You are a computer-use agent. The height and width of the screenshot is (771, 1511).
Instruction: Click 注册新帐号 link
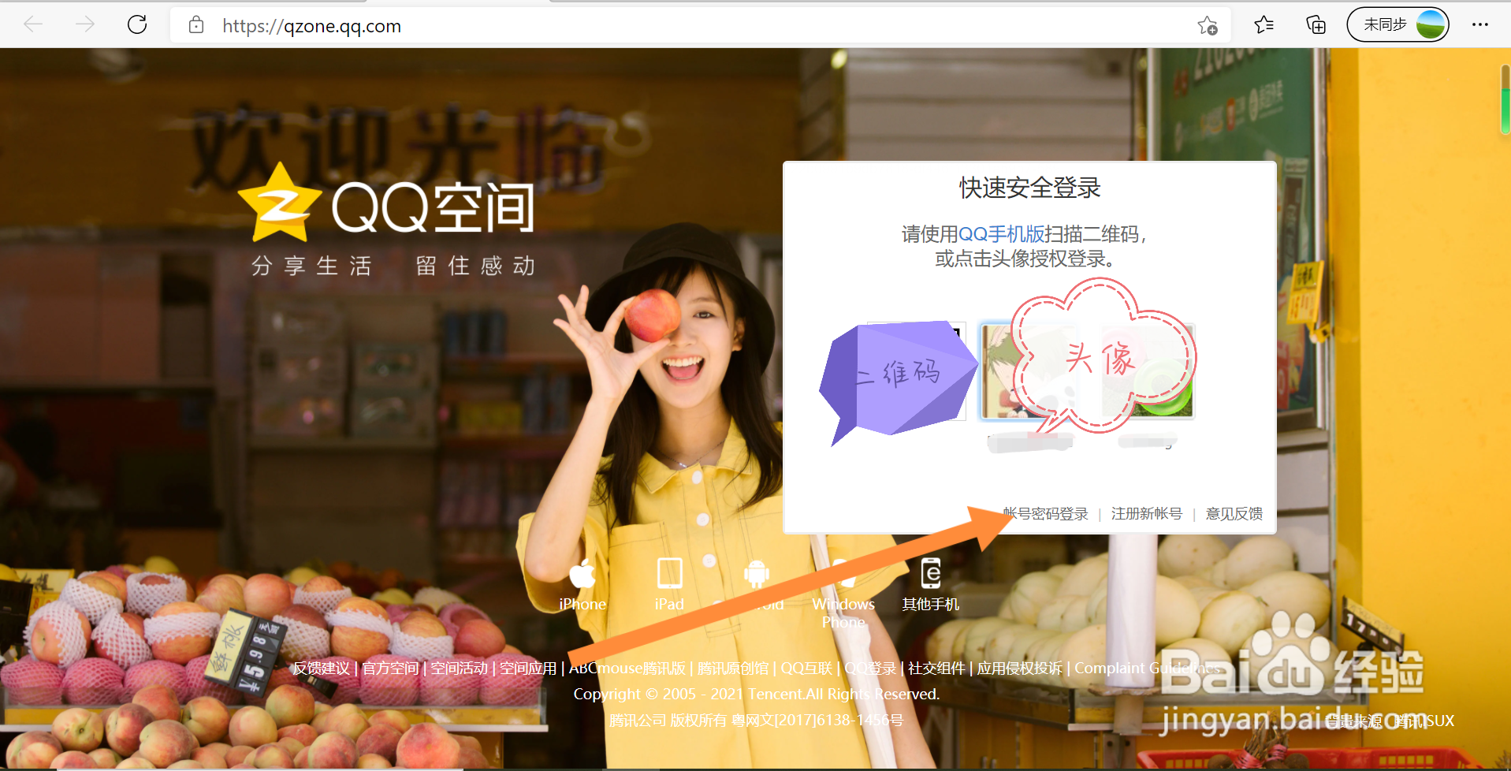point(1147,514)
